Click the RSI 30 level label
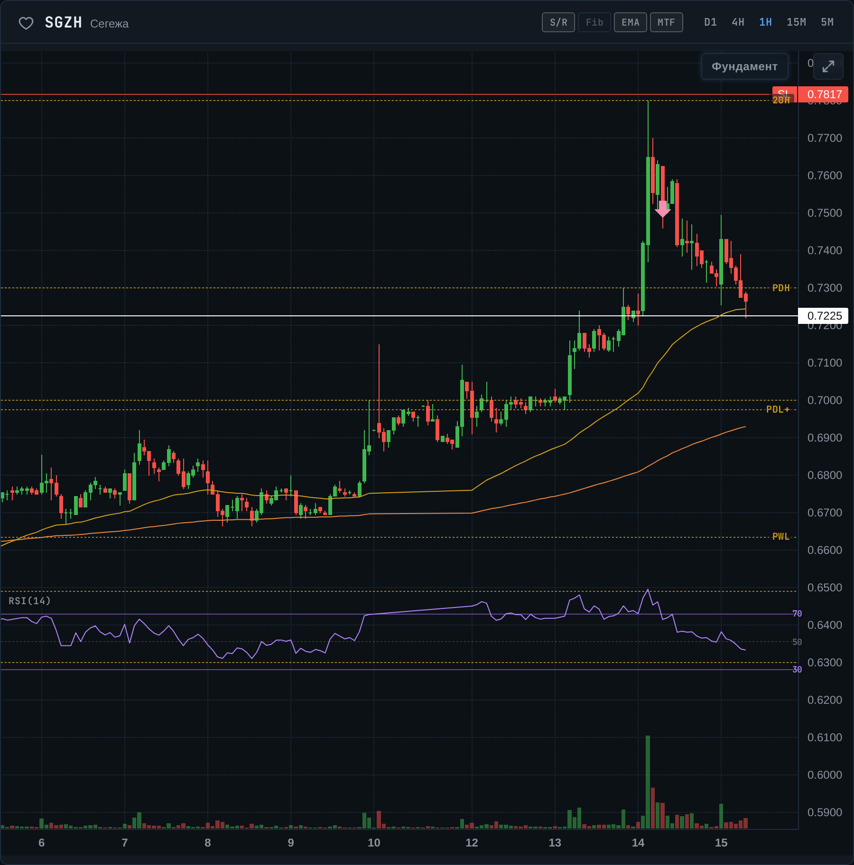The width and height of the screenshot is (854, 865). tap(797, 670)
